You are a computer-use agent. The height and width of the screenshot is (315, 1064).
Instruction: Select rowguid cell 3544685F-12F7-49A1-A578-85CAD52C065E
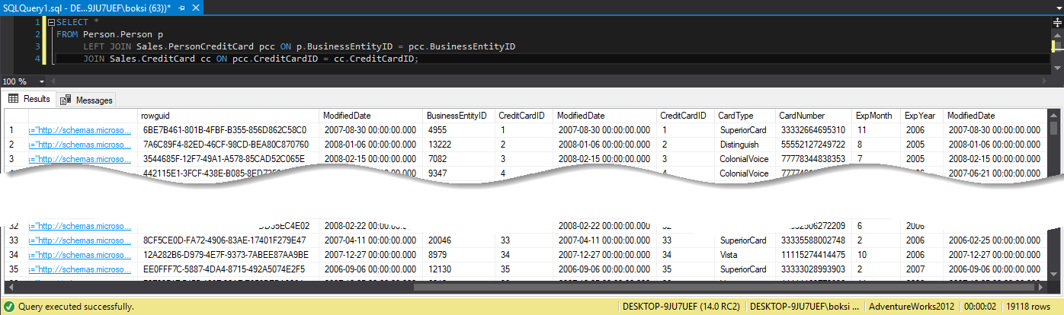229,159
